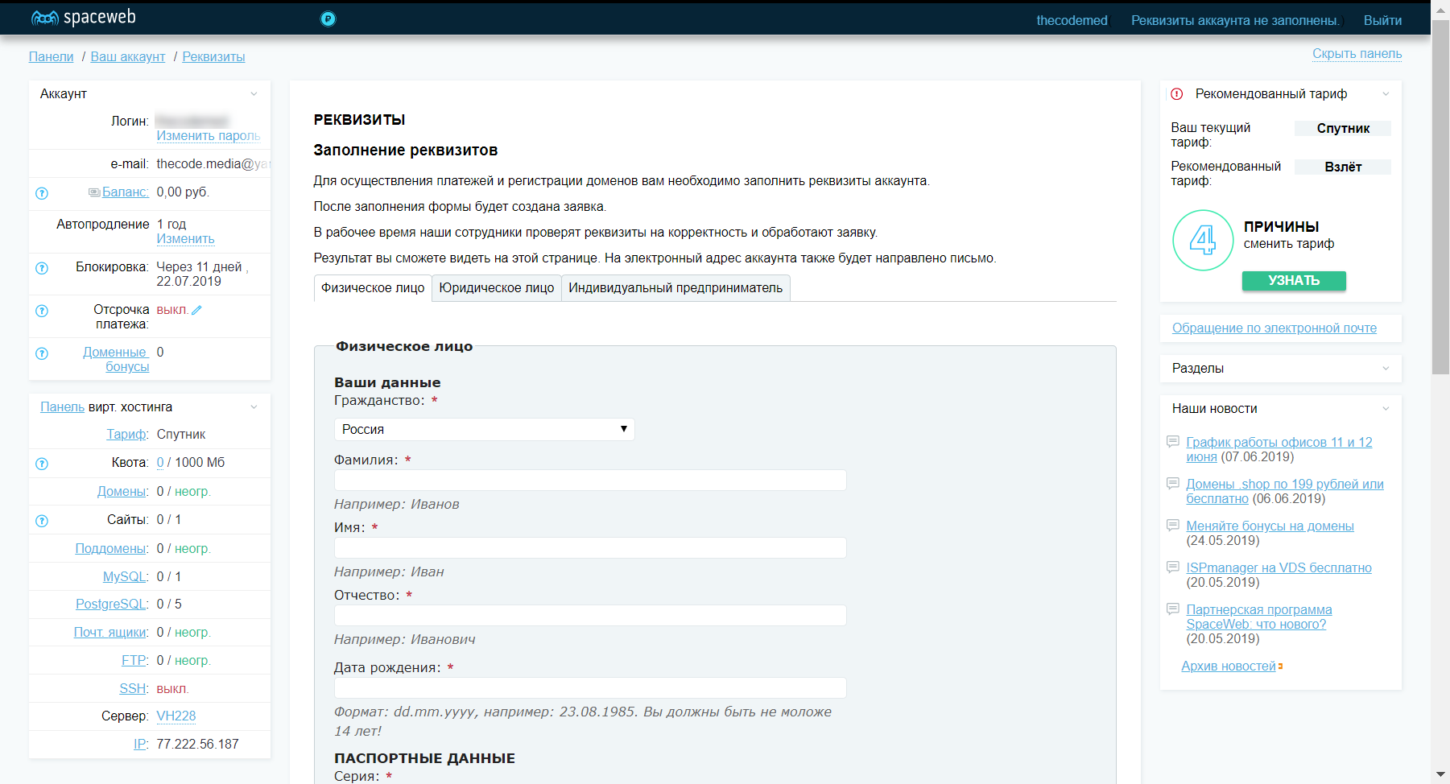Viewport: 1450px width, 784px height.
Task: Click help icon next to Блокировка
Action: (42, 268)
